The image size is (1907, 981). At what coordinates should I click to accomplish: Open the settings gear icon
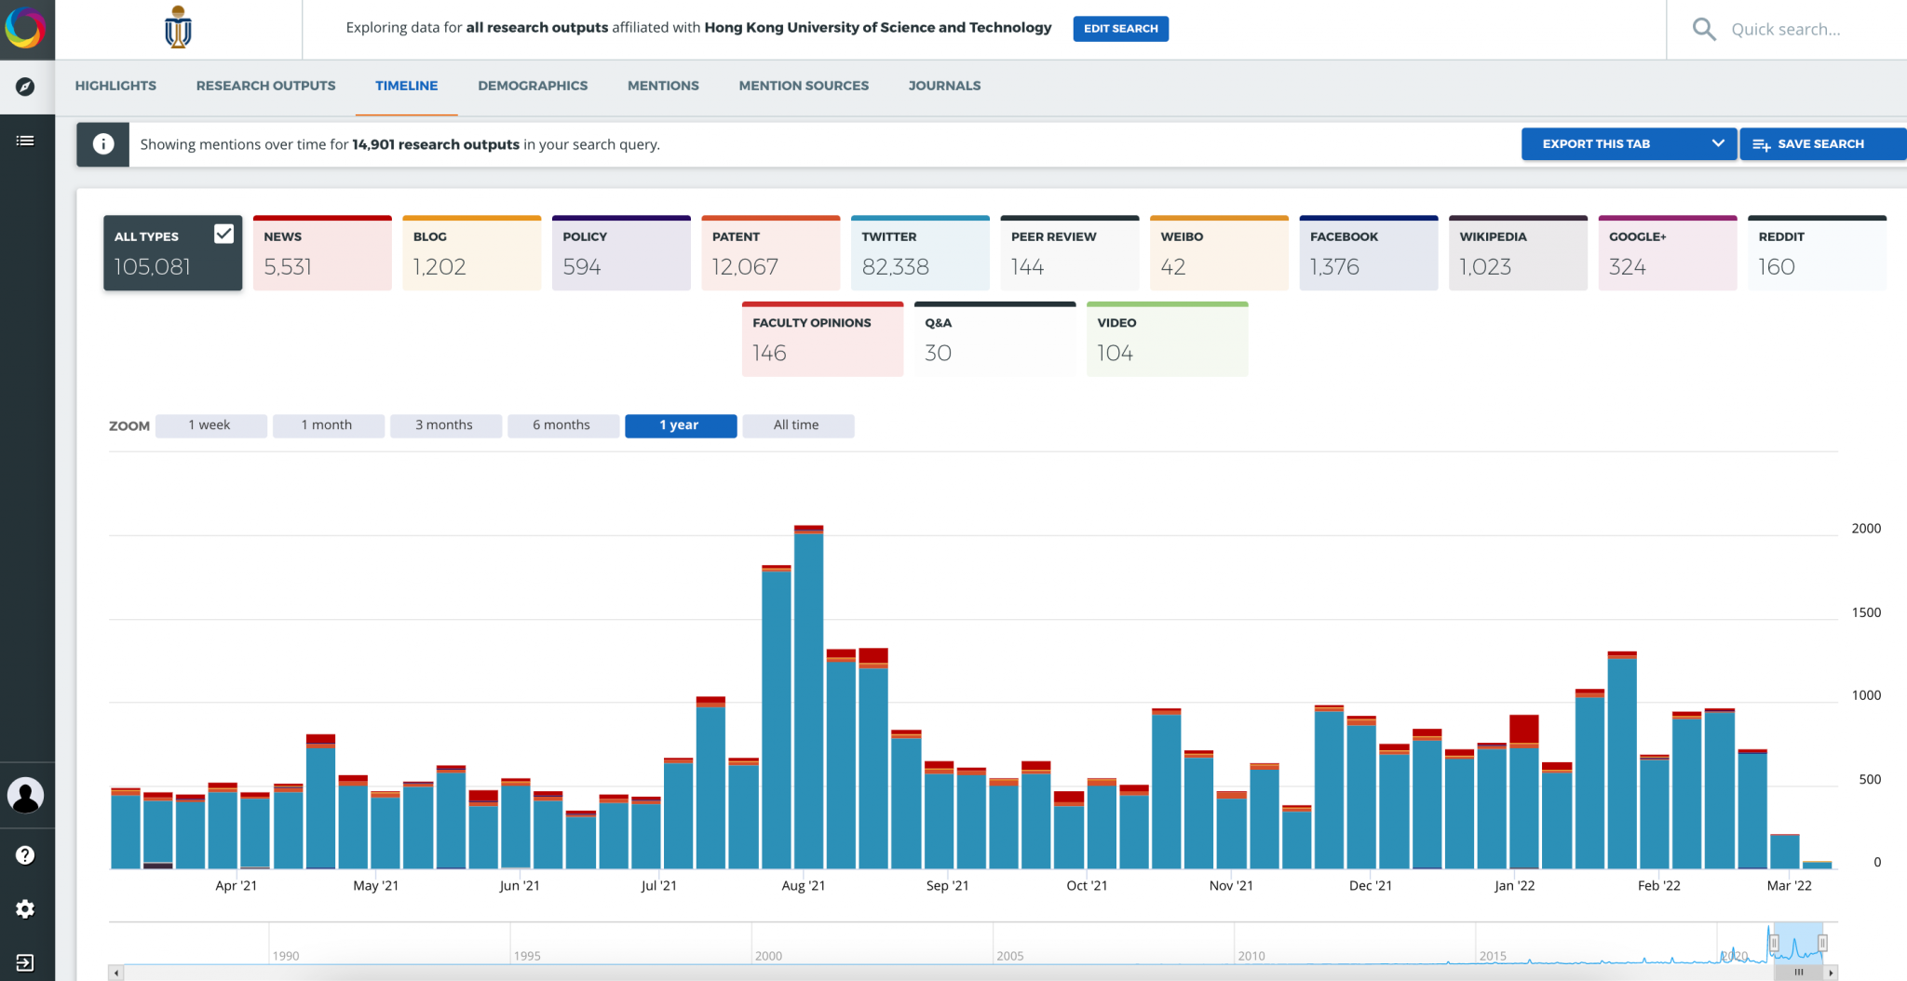click(26, 909)
